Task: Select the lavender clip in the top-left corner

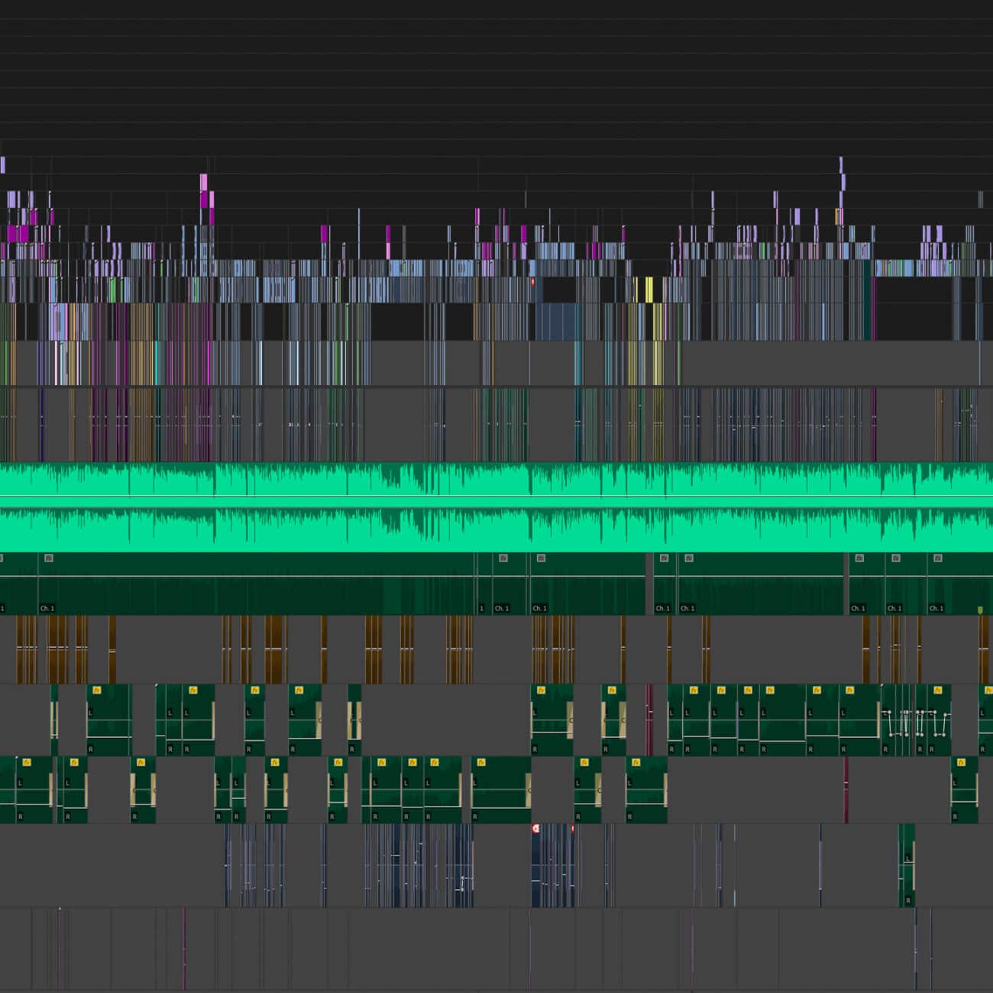Action: click(3, 165)
